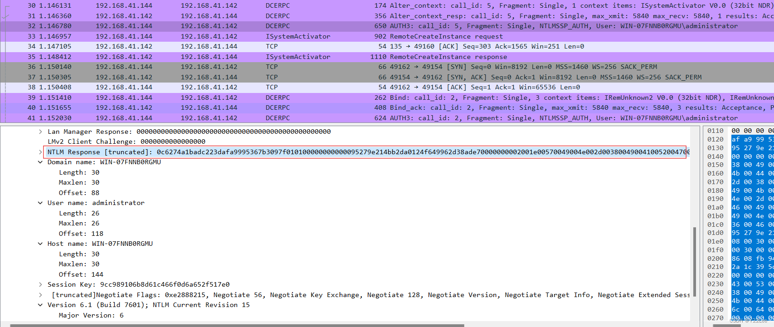Click hex dump row at offset 0110
This screenshot has height=327, width=774.
(740, 131)
